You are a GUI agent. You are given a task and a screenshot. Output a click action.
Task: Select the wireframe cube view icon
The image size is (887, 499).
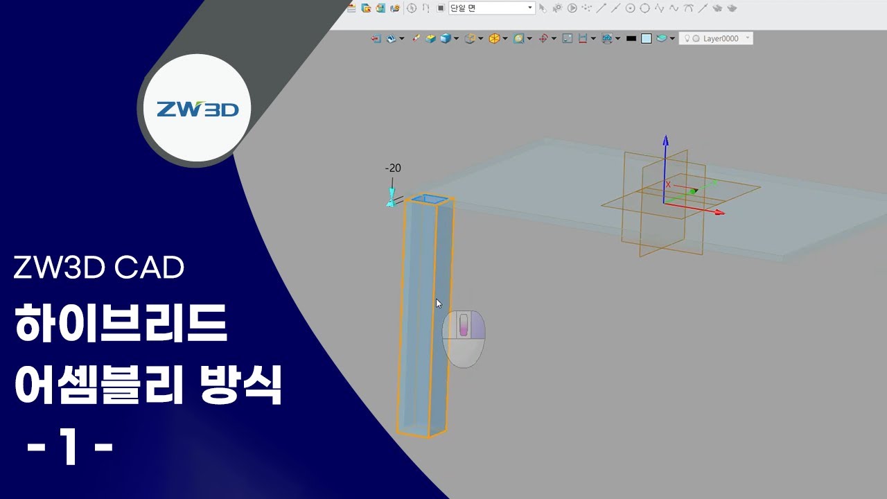tap(470, 39)
